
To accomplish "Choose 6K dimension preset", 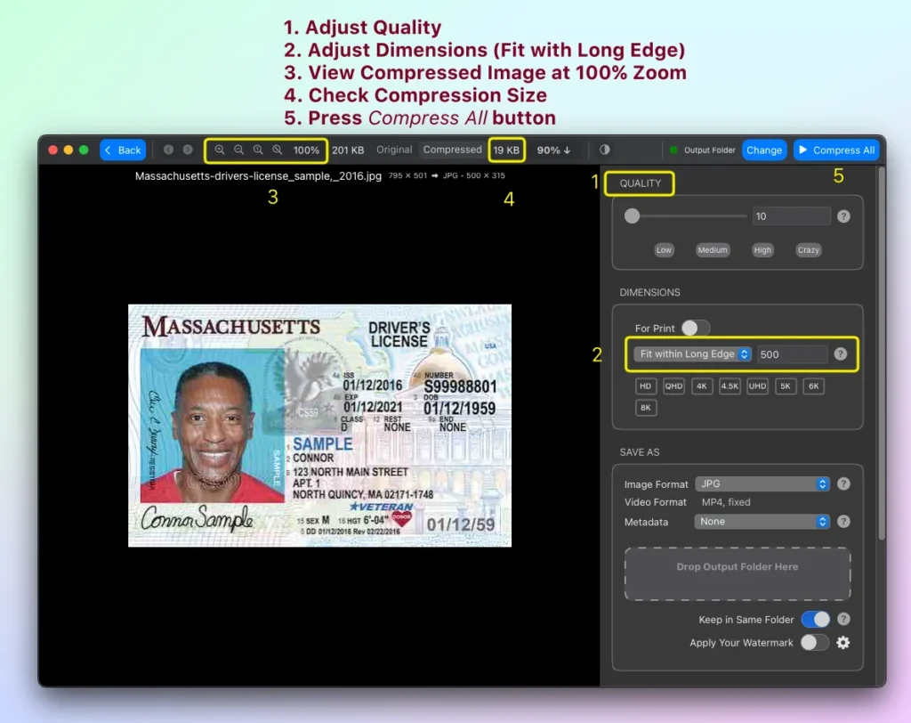I will pyautogui.click(x=813, y=386).
